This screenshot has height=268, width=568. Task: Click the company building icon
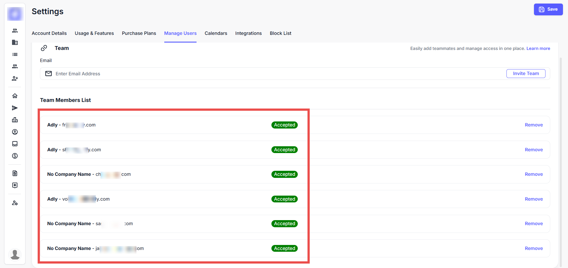[15, 42]
